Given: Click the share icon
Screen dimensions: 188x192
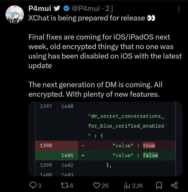Looking at the screenshot, I should tap(174, 185).
